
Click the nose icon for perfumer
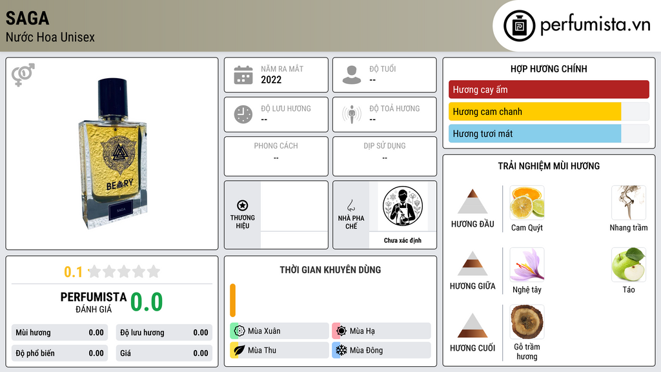351,205
